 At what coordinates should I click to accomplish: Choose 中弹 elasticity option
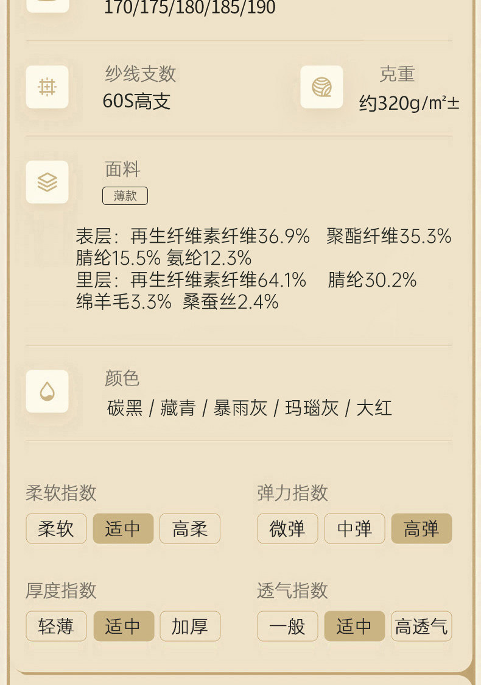pyautogui.click(x=354, y=529)
